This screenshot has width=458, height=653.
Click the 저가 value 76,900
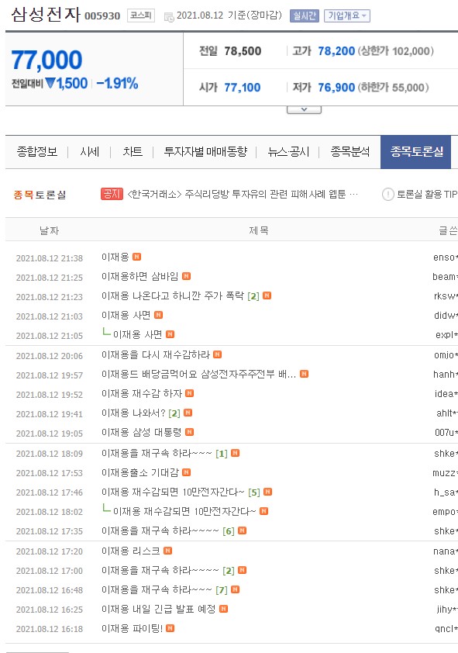click(336, 88)
